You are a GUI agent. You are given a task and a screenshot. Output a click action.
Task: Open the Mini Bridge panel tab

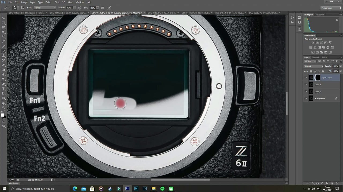[14, 183]
